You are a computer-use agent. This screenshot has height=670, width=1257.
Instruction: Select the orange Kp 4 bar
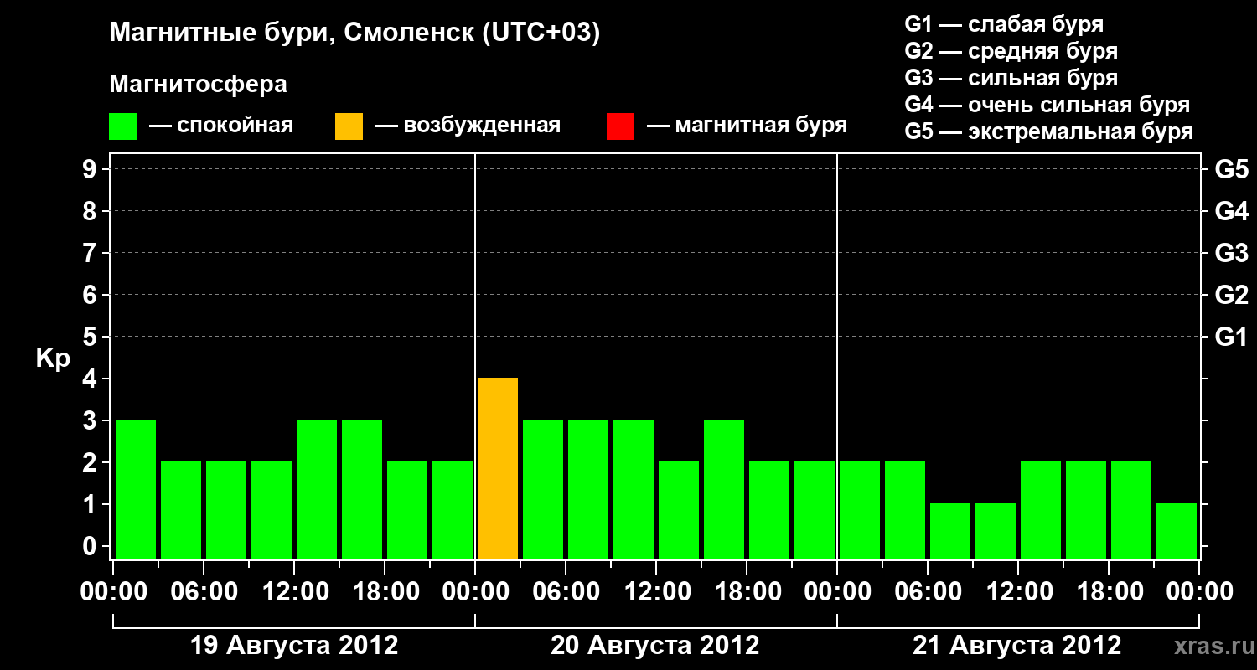coord(498,468)
